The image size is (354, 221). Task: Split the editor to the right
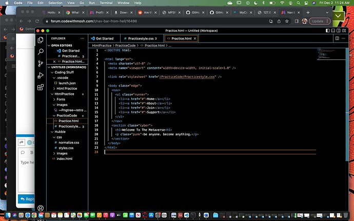click(x=337, y=38)
